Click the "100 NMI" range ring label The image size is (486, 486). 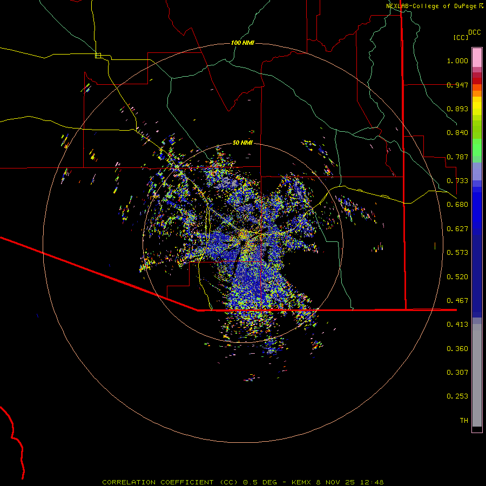242,43
